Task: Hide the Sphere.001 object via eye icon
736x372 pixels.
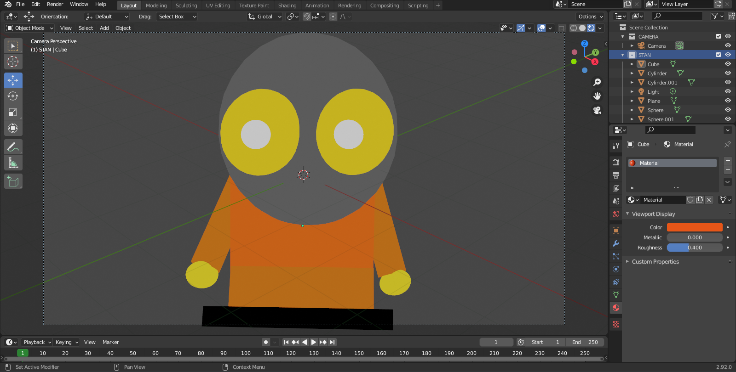Action: pos(728,119)
